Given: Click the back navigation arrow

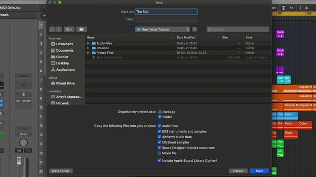Looking at the screenshot, I should [52, 29].
